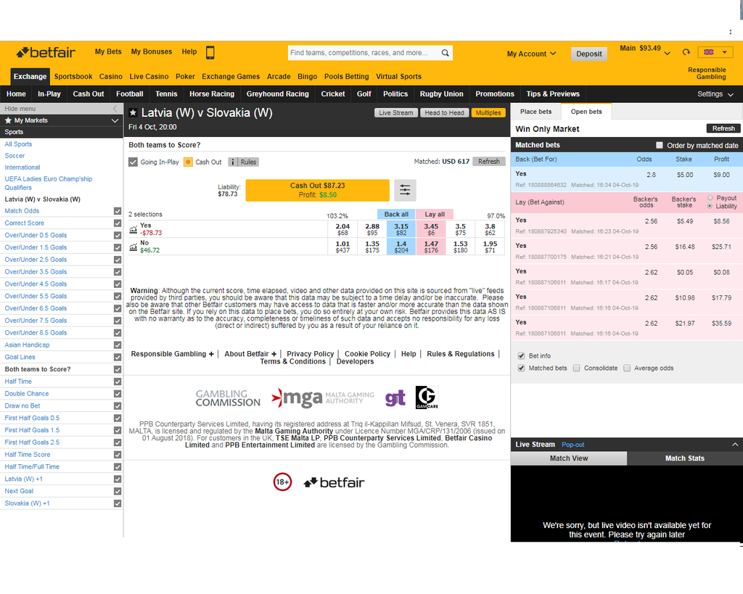
Task: Uncheck the Bet info checkbox
Action: pos(521,355)
